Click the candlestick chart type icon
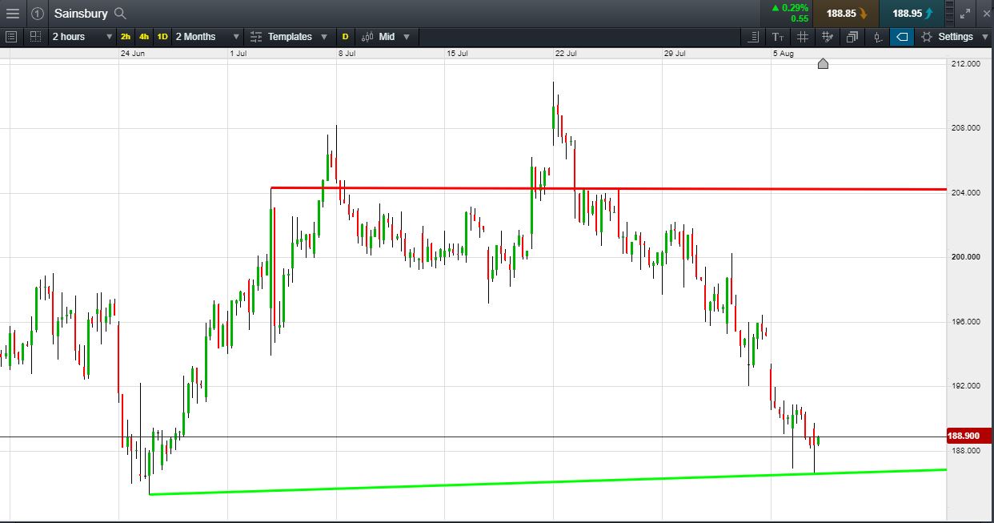Viewport: 994px width, 523px height. click(367, 37)
